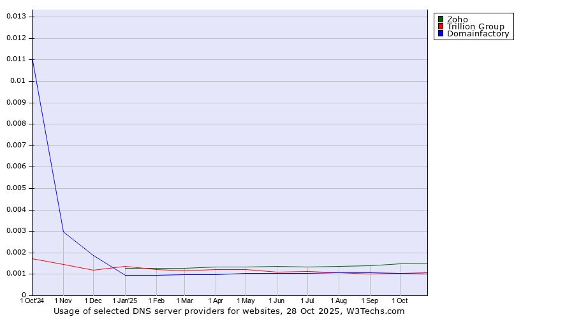Screen dimensions: 574x319
Task: Select the Trillion Group legend label
Action: [475, 26]
